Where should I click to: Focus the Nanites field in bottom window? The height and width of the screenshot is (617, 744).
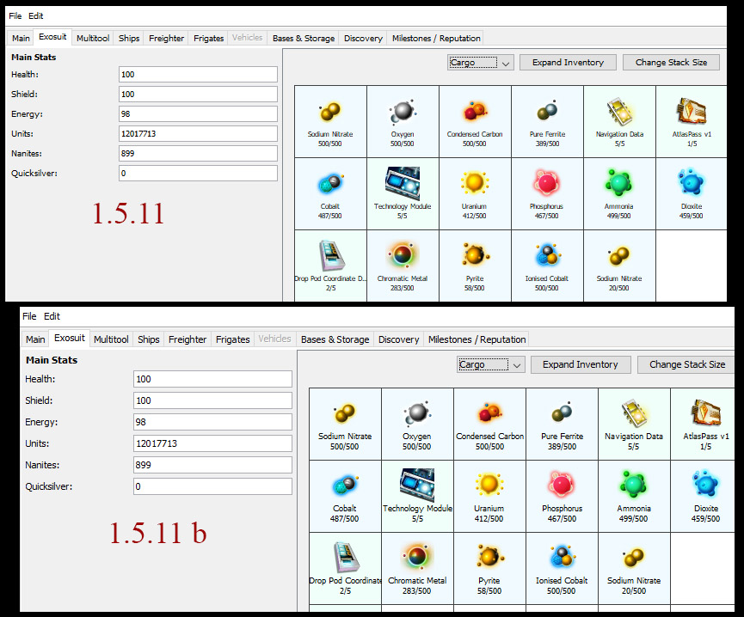tap(212, 465)
